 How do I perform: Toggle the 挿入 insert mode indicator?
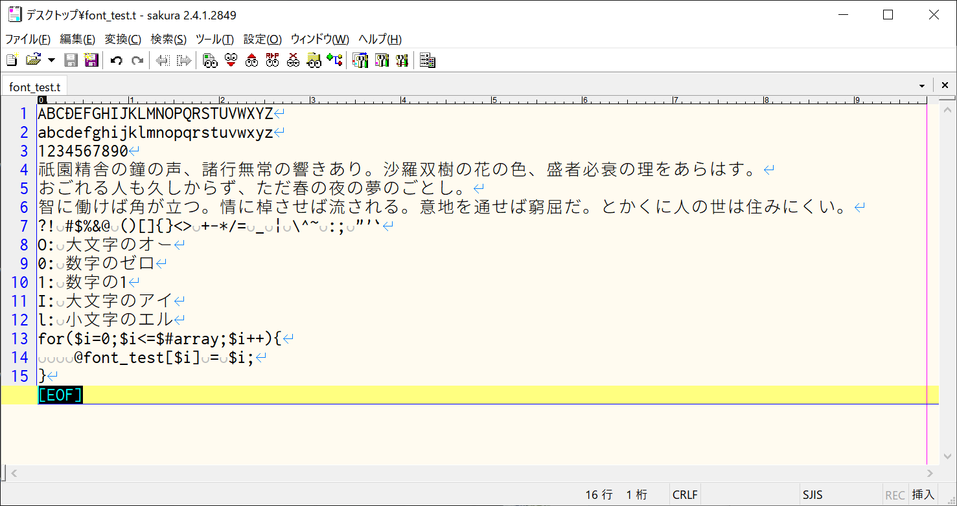point(923,495)
